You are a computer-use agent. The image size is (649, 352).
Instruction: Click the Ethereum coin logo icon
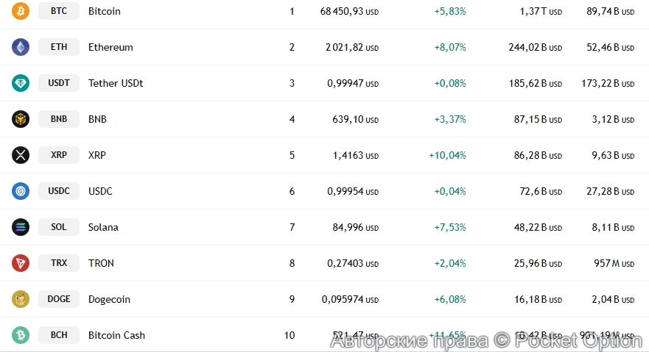(21, 47)
